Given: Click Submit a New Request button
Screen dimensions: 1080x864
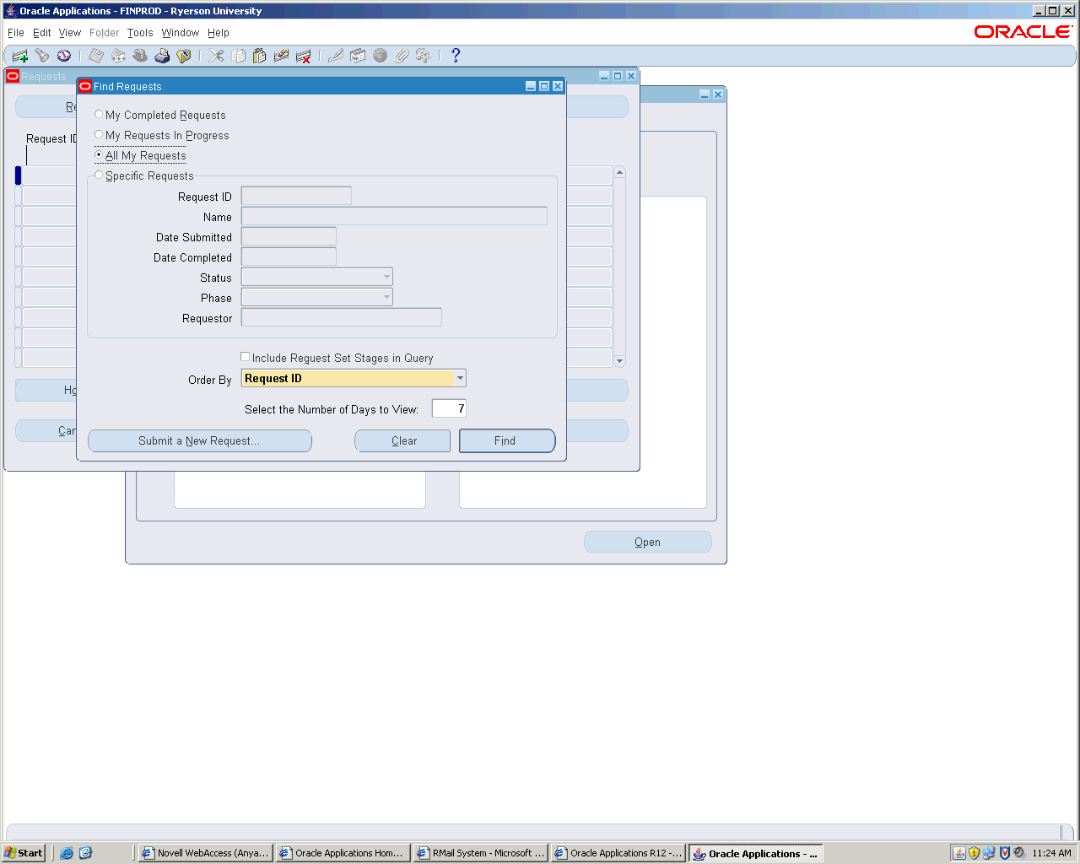Looking at the screenshot, I should pyautogui.click(x=199, y=440).
